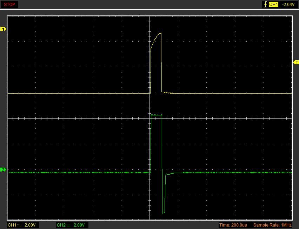Click the CH1 DC coupling symbol

coord(19,225)
